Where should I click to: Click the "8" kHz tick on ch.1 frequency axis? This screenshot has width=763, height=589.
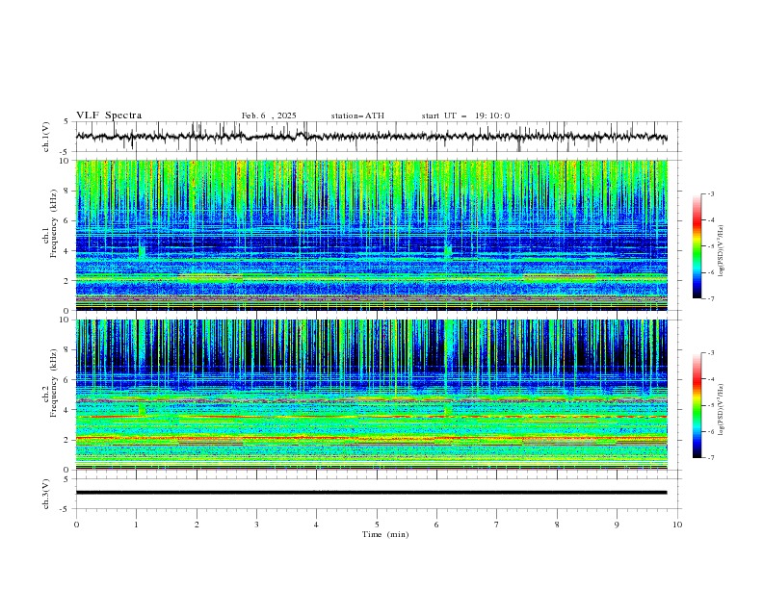[x=67, y=191]
